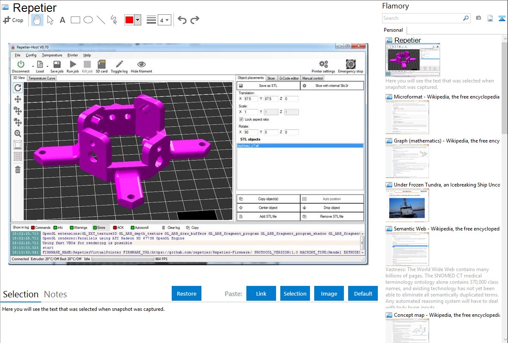
Task: Toggle Warnings in the Show in log bar
Action: 78,228
